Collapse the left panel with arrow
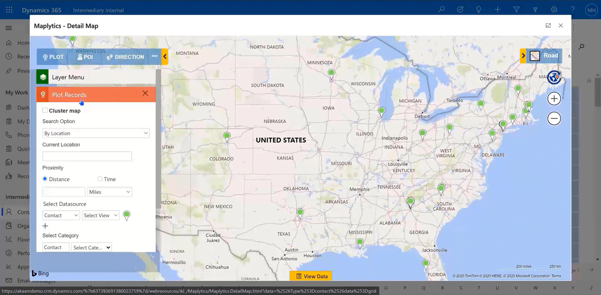This screenshot has width=601, height=295. click(x=165, y=57)
